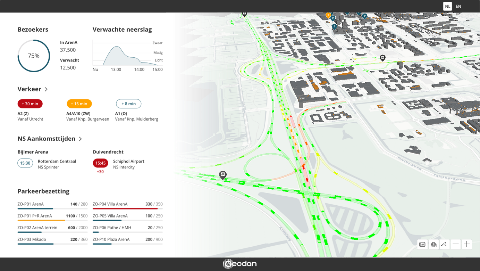Select the Bijlmer Arena station tab
The height and width of the screenshot is (271, 480).
pos(33,152)
